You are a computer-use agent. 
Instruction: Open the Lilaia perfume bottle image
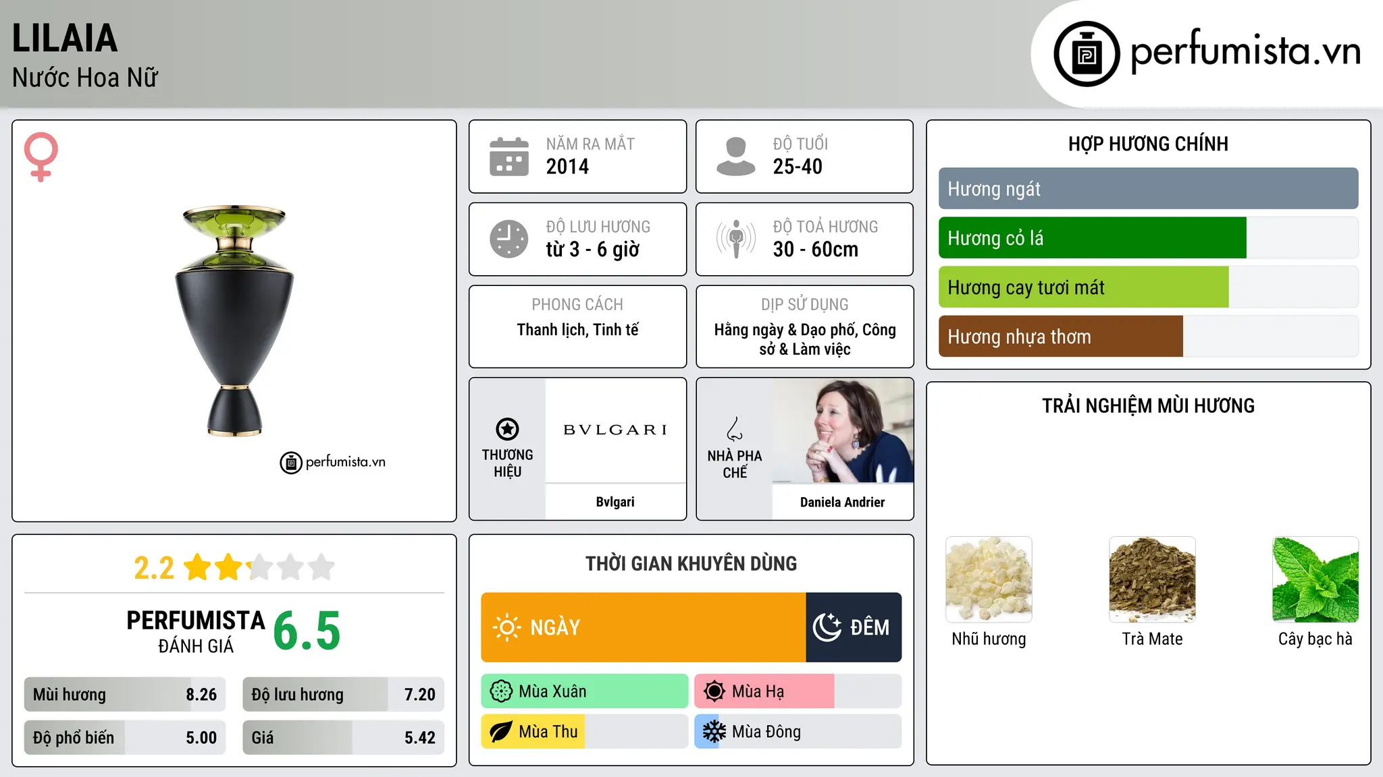[234, 320]
